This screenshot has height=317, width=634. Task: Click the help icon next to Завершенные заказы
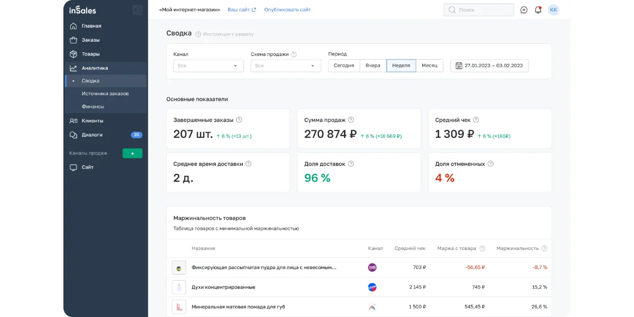pos(239,120)
